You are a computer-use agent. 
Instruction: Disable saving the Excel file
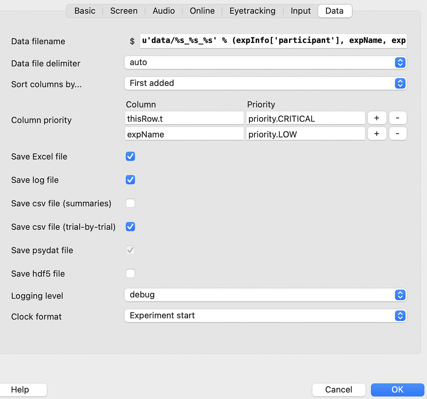[130, 156]
